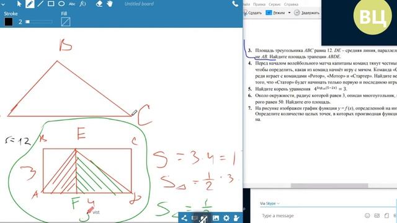Adjust the stroke width slider

pos(38,22)
